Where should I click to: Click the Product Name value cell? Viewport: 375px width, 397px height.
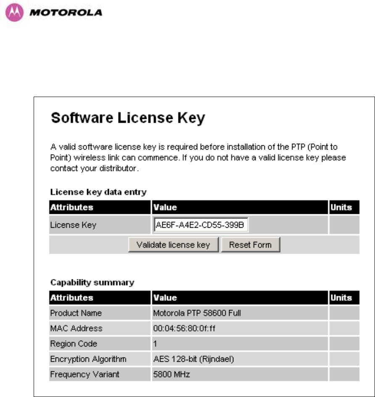[x=240, y=313]
